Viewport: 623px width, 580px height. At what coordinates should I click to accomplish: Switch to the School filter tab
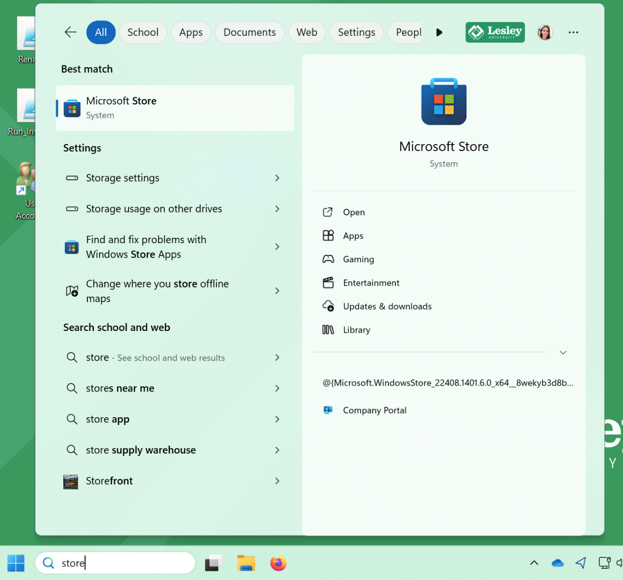142,32
